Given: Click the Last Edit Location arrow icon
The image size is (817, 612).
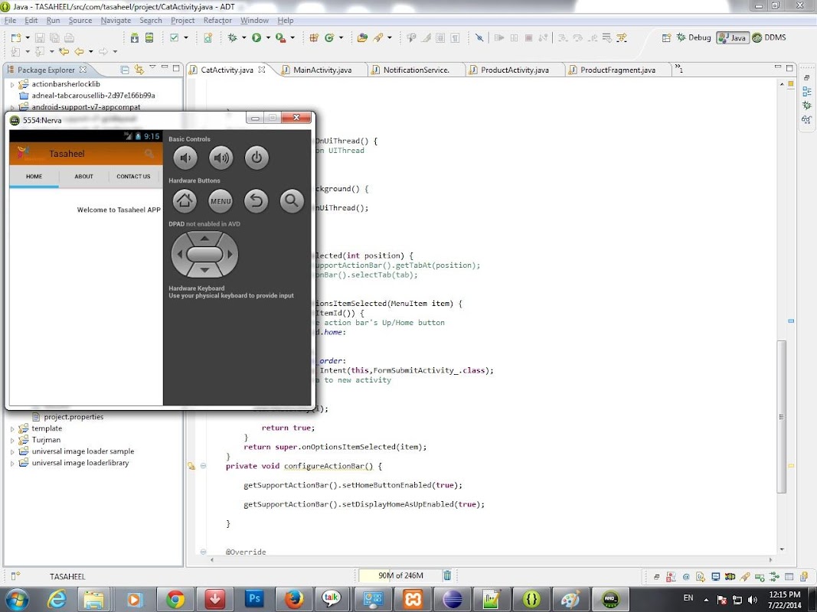Looking at the screenshot, I should 64,51.
